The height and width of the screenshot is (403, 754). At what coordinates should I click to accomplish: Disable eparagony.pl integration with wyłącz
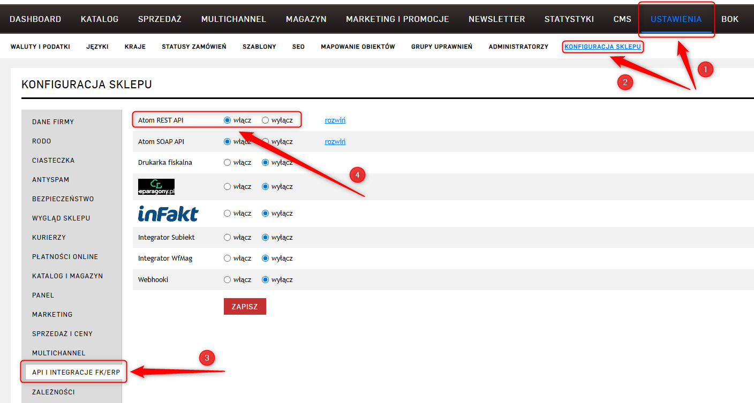pos(265,187)
